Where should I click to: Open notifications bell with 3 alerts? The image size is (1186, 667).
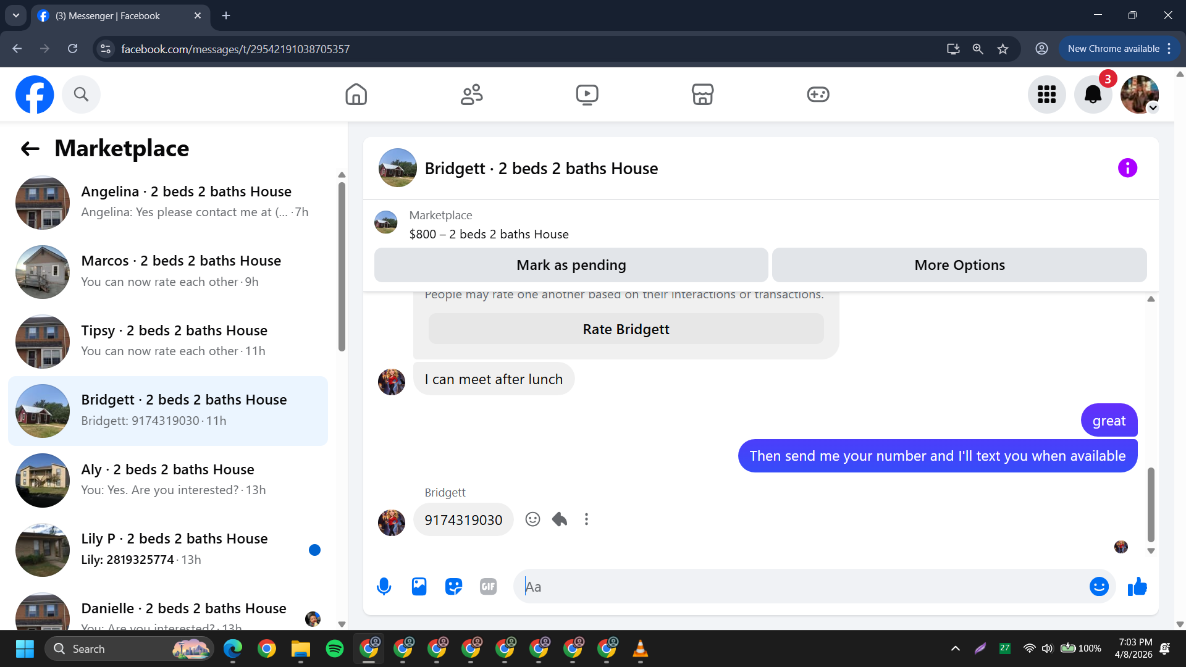pyautogui.click(x=1093, y=94)
